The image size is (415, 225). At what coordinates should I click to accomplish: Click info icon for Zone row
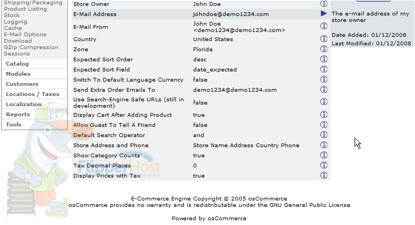coord(324,49)
